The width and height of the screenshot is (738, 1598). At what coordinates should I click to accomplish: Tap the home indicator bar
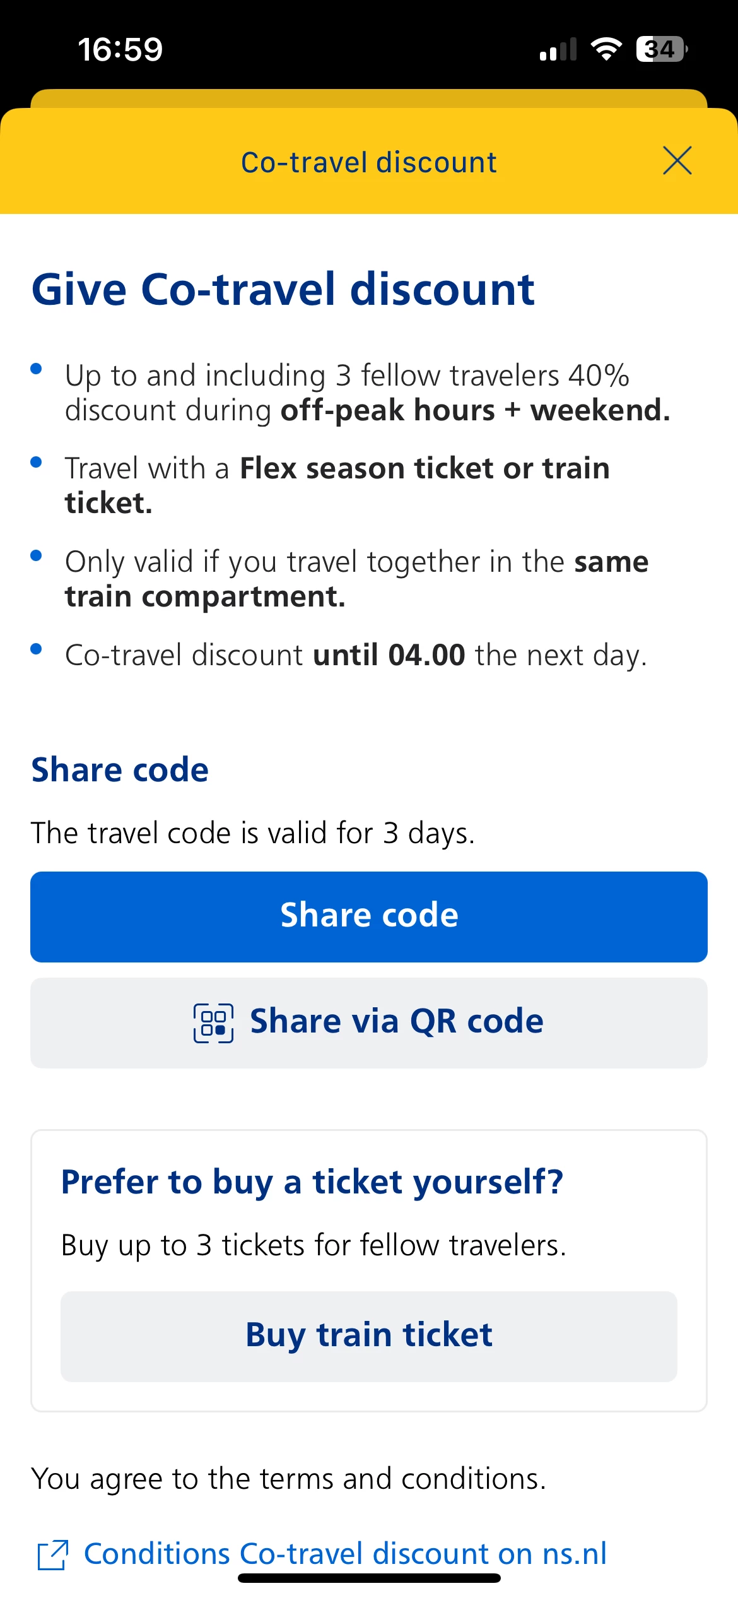(369, 1578)
